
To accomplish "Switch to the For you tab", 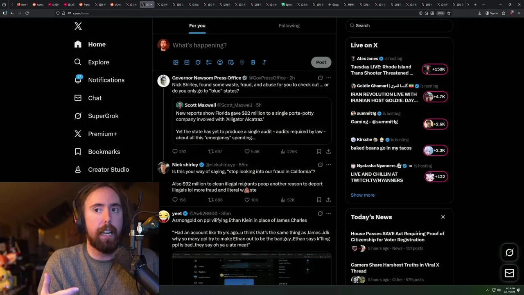I will (197, 25).
